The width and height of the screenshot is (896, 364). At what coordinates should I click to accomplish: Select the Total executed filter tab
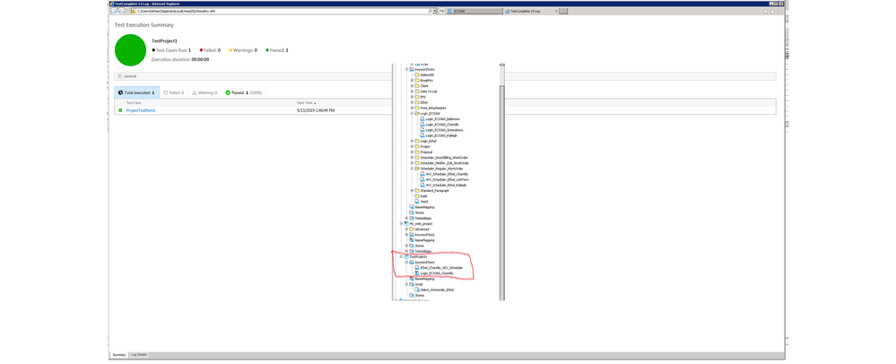[136, 92]
